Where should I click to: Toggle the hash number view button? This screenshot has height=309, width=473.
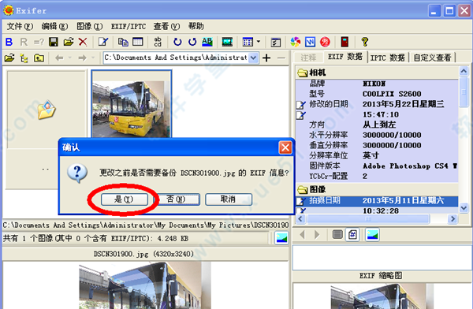(x=352, y=234)
